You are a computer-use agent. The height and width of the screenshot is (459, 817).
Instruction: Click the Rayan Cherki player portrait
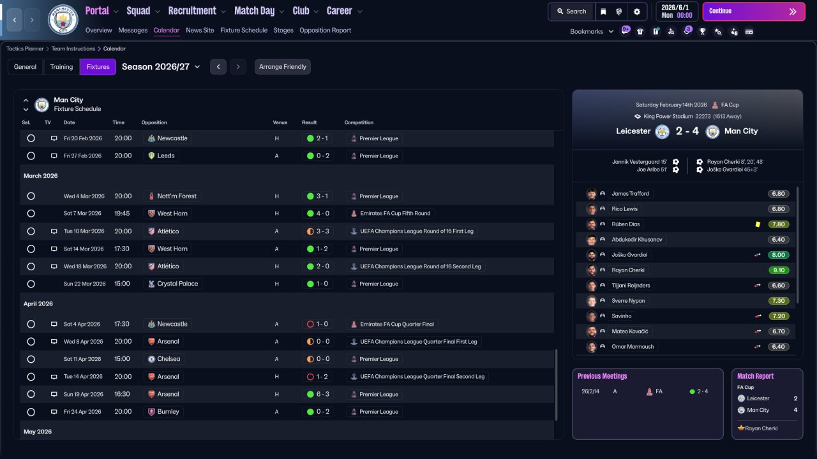592,270
